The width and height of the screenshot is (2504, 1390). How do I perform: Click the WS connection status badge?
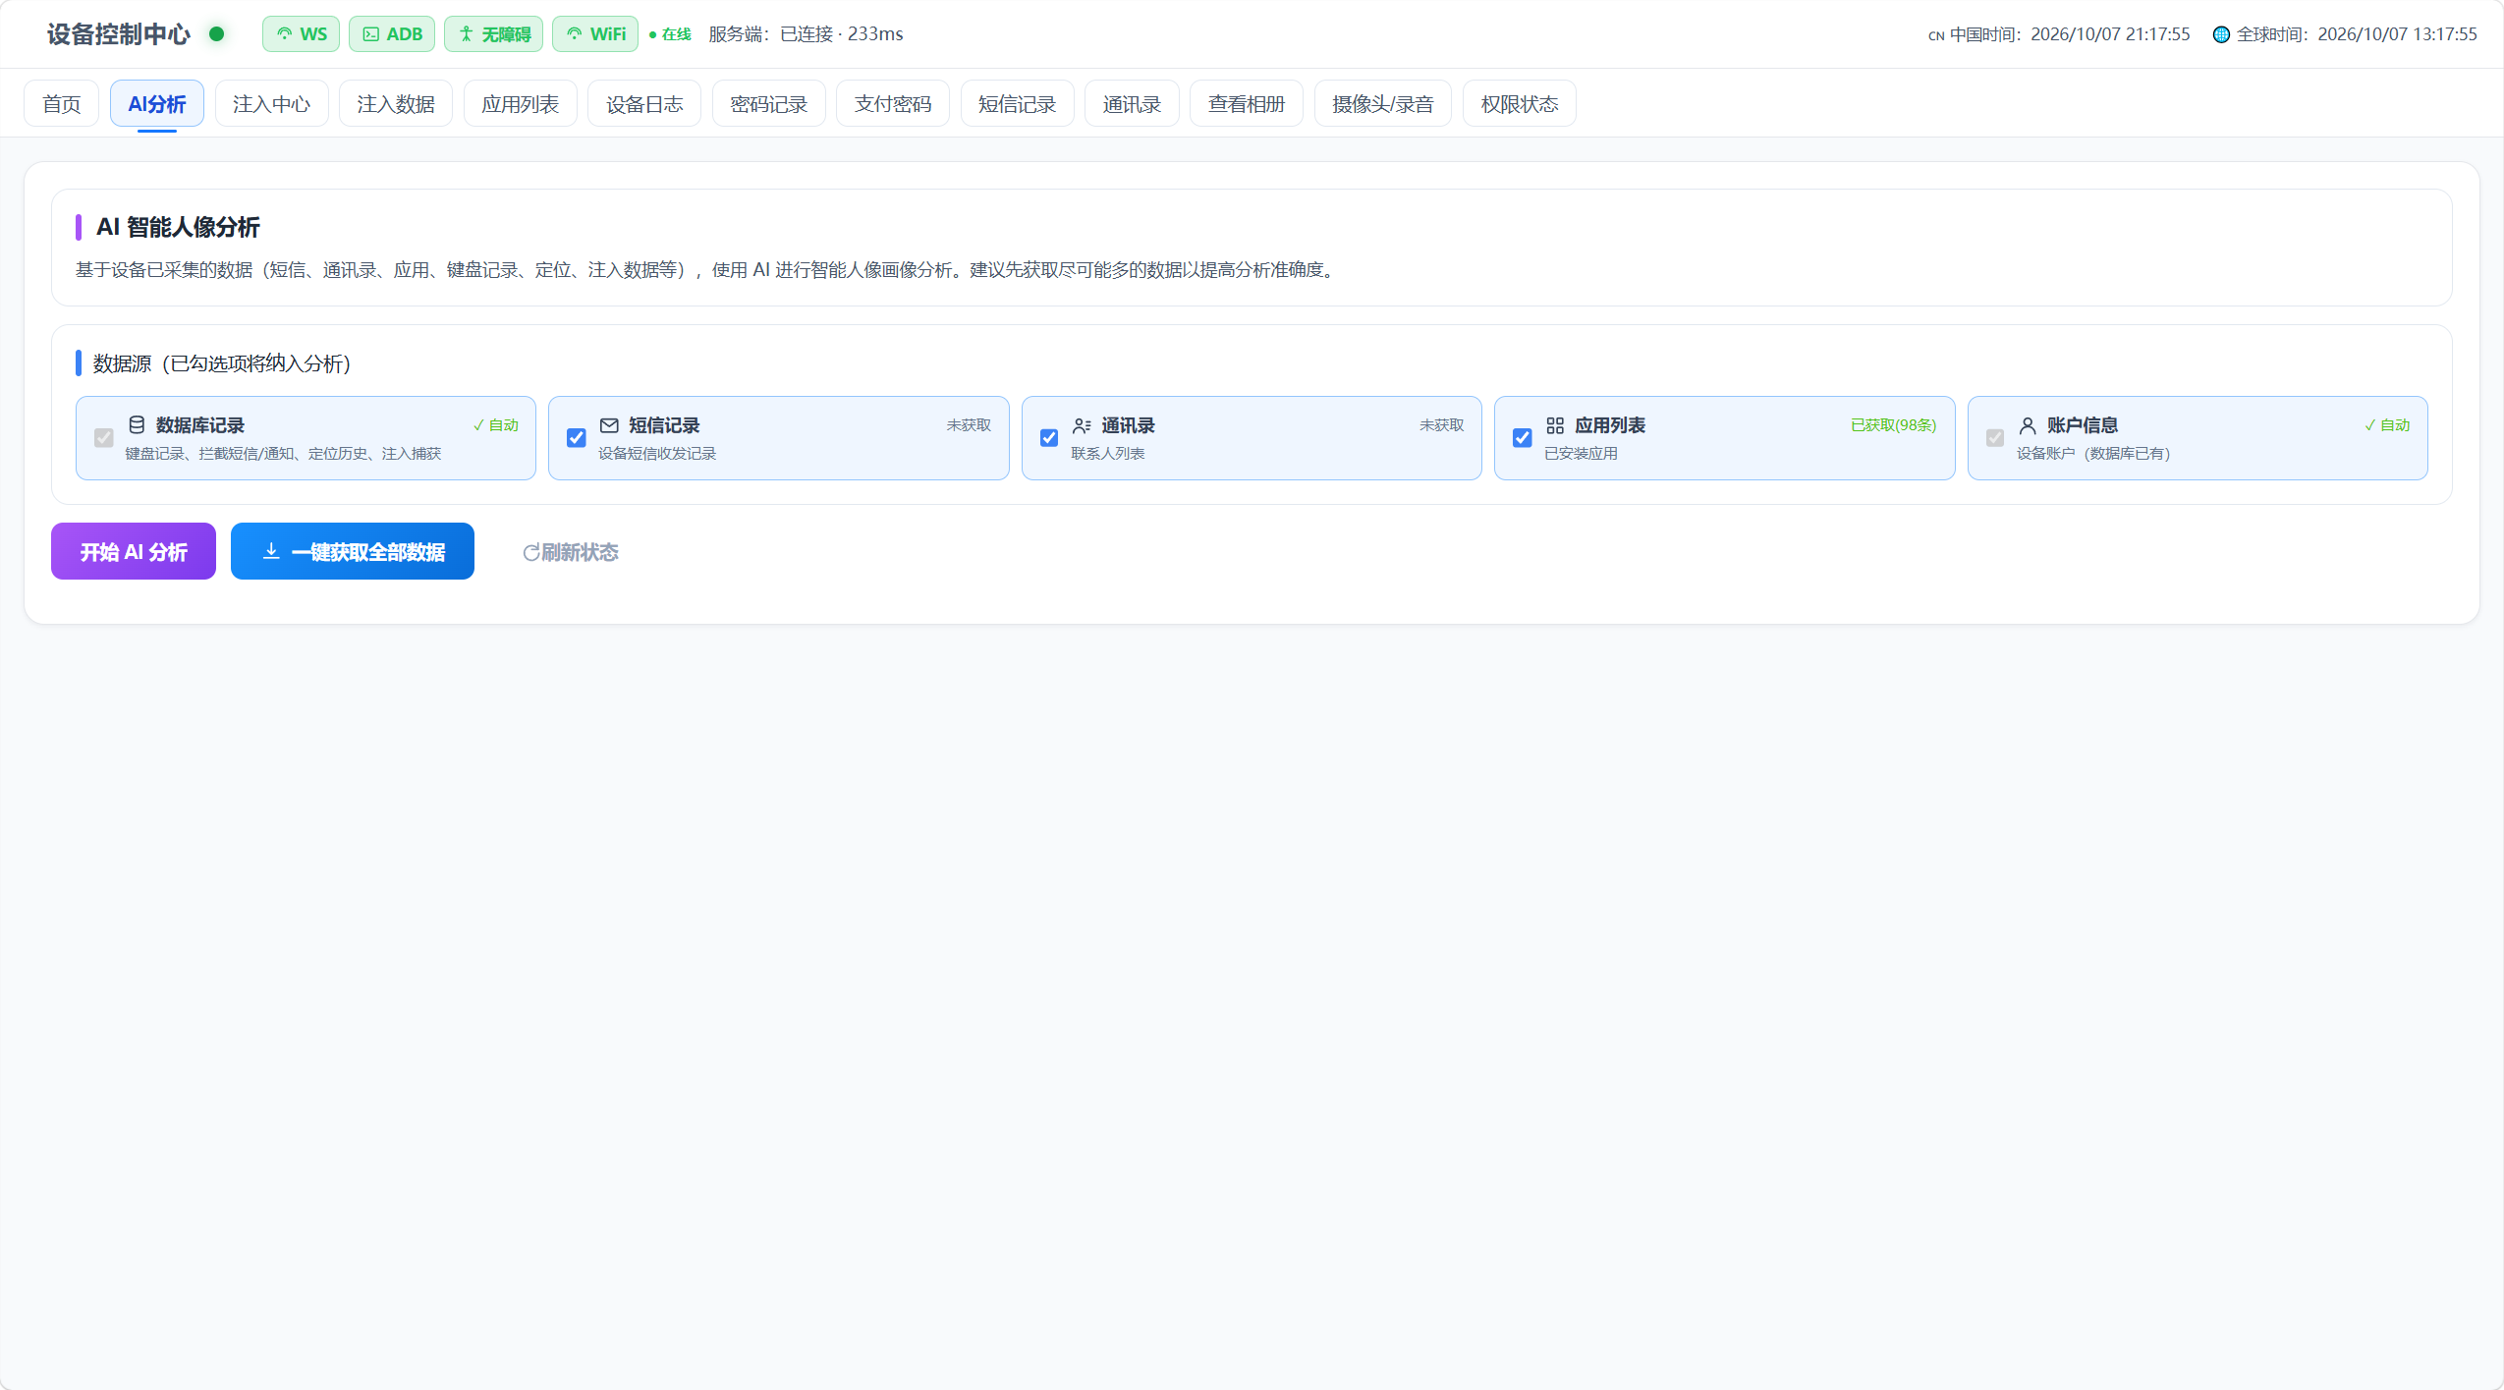coord(301,34)
